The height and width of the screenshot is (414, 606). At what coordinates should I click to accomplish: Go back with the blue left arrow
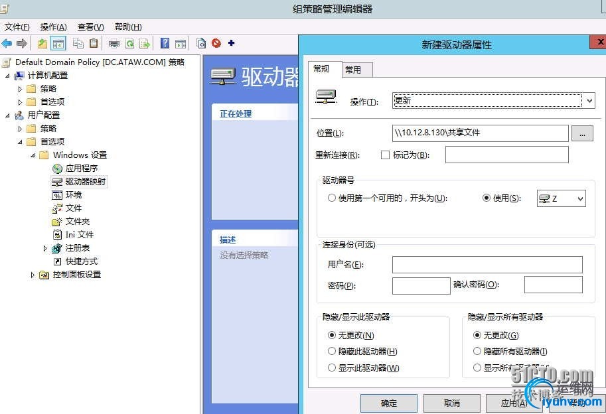[7, 43]
